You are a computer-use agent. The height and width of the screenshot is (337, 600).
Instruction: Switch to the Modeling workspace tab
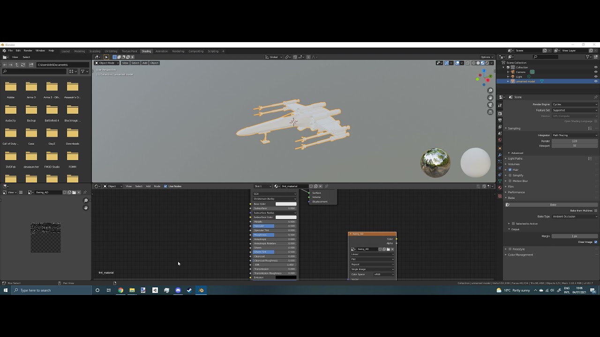tap(80, 51)
